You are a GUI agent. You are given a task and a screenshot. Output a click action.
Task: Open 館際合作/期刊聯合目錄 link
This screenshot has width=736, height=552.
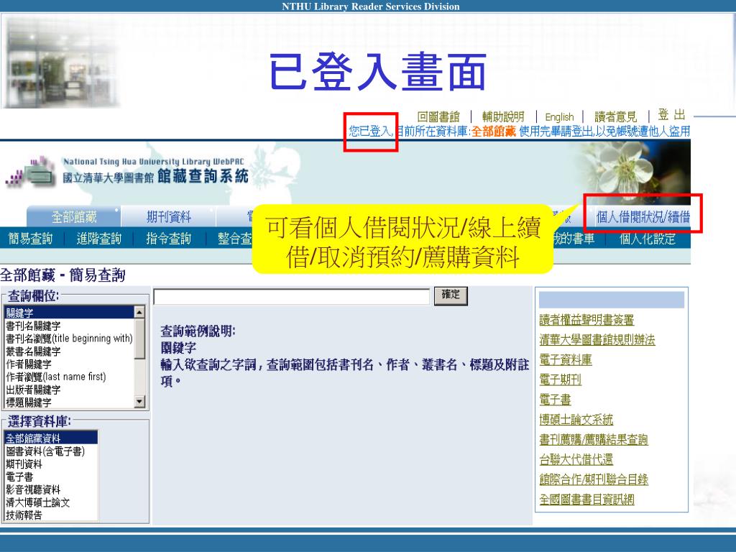pos(594,479)
